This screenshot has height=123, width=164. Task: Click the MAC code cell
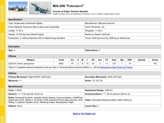(x=61, y=63)
